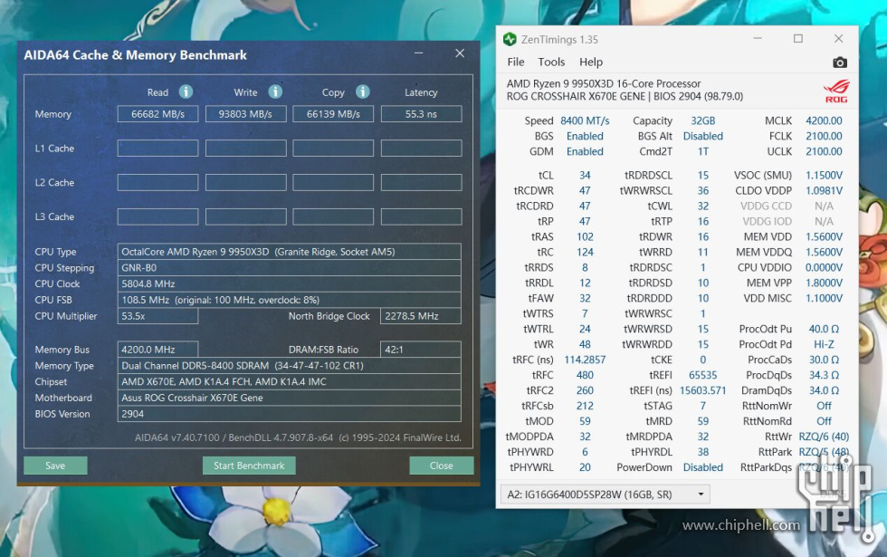This screenshot has height=557, width=887.
Task: Maximize the ZenTimings window
Action: (798, 38)
